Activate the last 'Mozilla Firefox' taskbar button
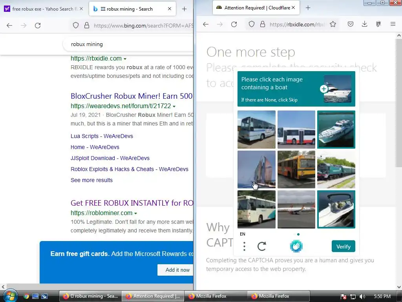Viewport: 402px width, 302px height. 278,296
